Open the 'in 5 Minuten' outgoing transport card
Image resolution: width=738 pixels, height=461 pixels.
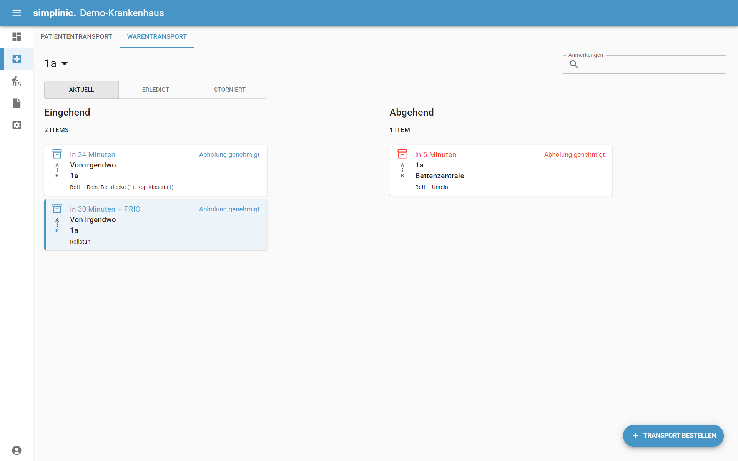(500, 170)
